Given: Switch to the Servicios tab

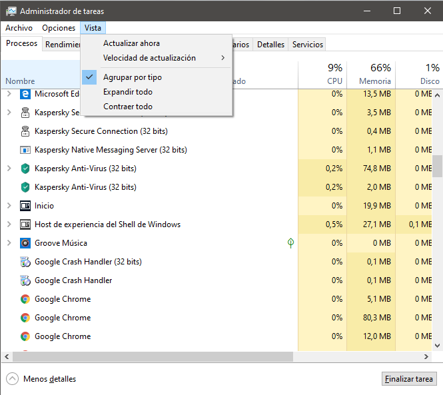Looking at the screenshot, I should [307, 45].
